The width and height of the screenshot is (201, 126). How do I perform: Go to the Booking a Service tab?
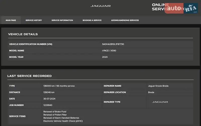[92, 20]
